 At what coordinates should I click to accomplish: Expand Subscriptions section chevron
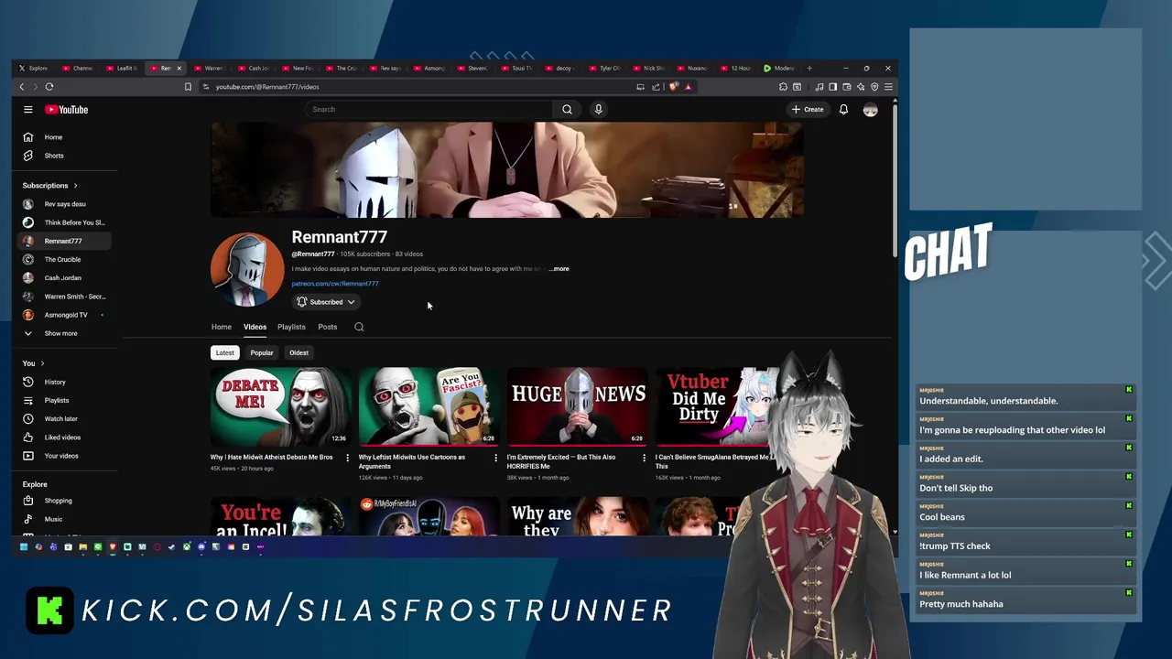[x=75, y=186]
